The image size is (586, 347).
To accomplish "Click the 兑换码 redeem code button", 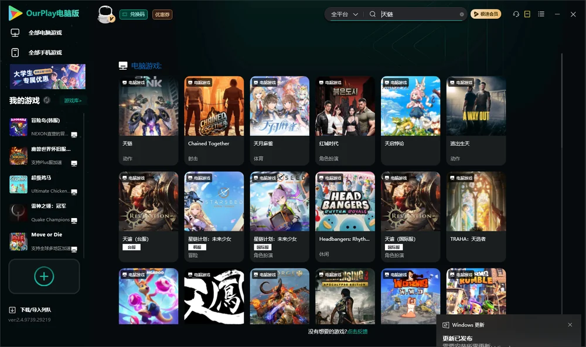I will tap(134, 14).
